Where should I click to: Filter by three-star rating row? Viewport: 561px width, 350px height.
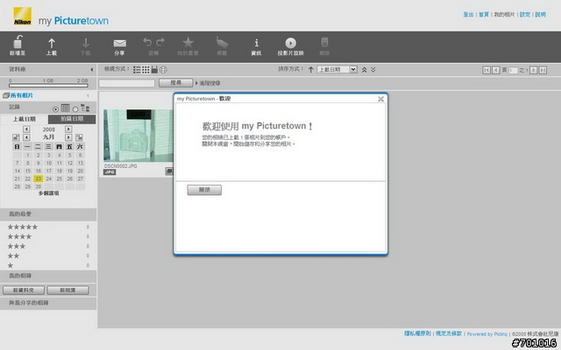(48, 247)
